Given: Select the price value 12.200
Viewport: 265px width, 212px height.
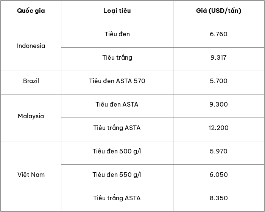Looking at the screenshot, I should point(218,128).
